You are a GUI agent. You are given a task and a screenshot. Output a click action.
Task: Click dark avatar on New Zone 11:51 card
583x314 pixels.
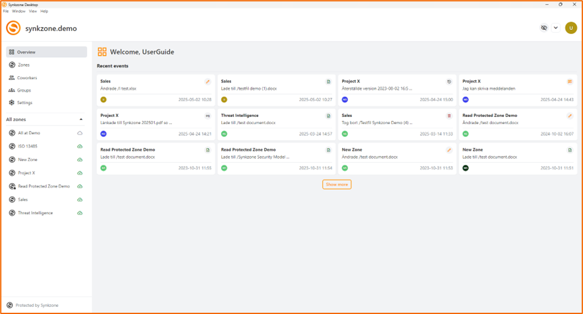click(x=466, y=168)
